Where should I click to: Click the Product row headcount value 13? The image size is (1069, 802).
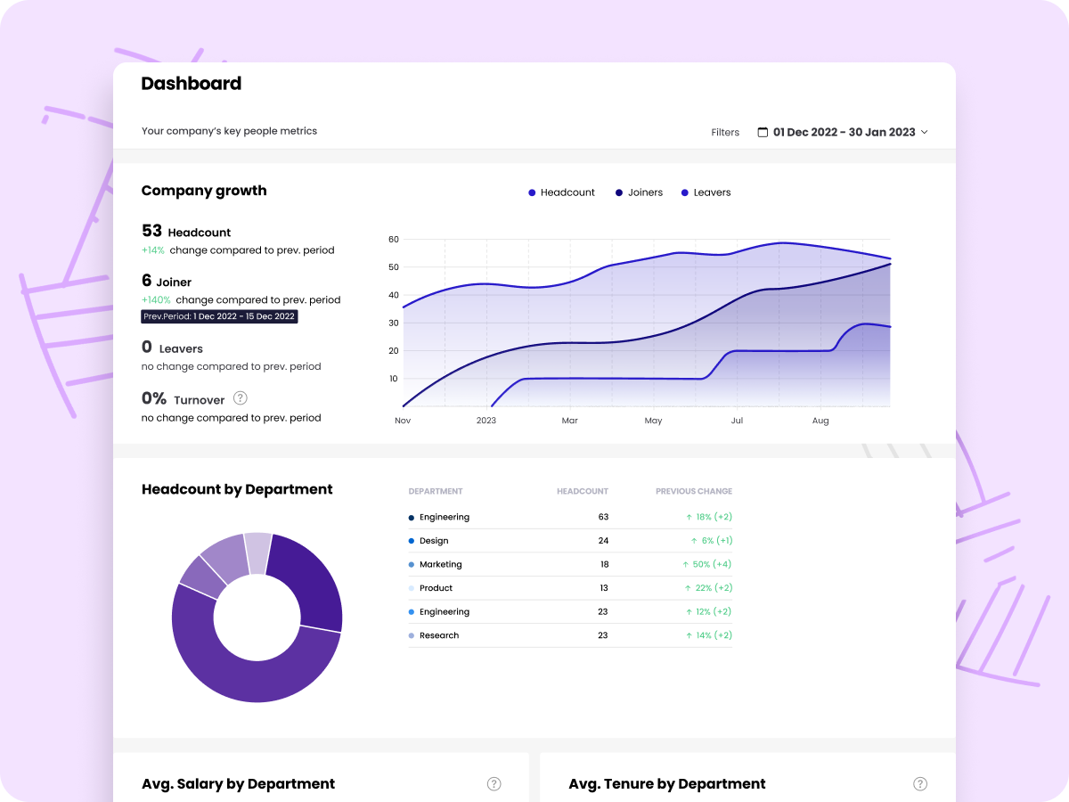coord(604,588)
